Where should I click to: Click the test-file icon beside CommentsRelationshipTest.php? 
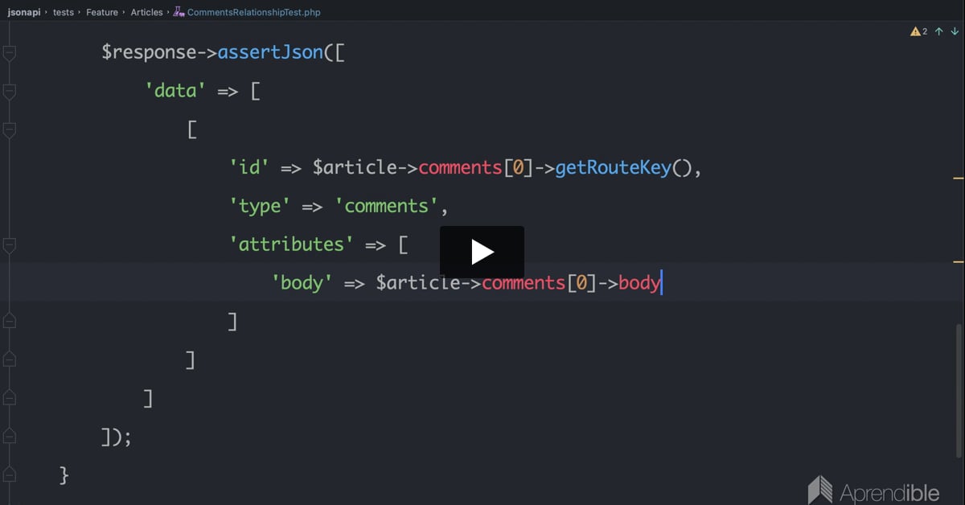pyautogui.click(x=179, y=12)
